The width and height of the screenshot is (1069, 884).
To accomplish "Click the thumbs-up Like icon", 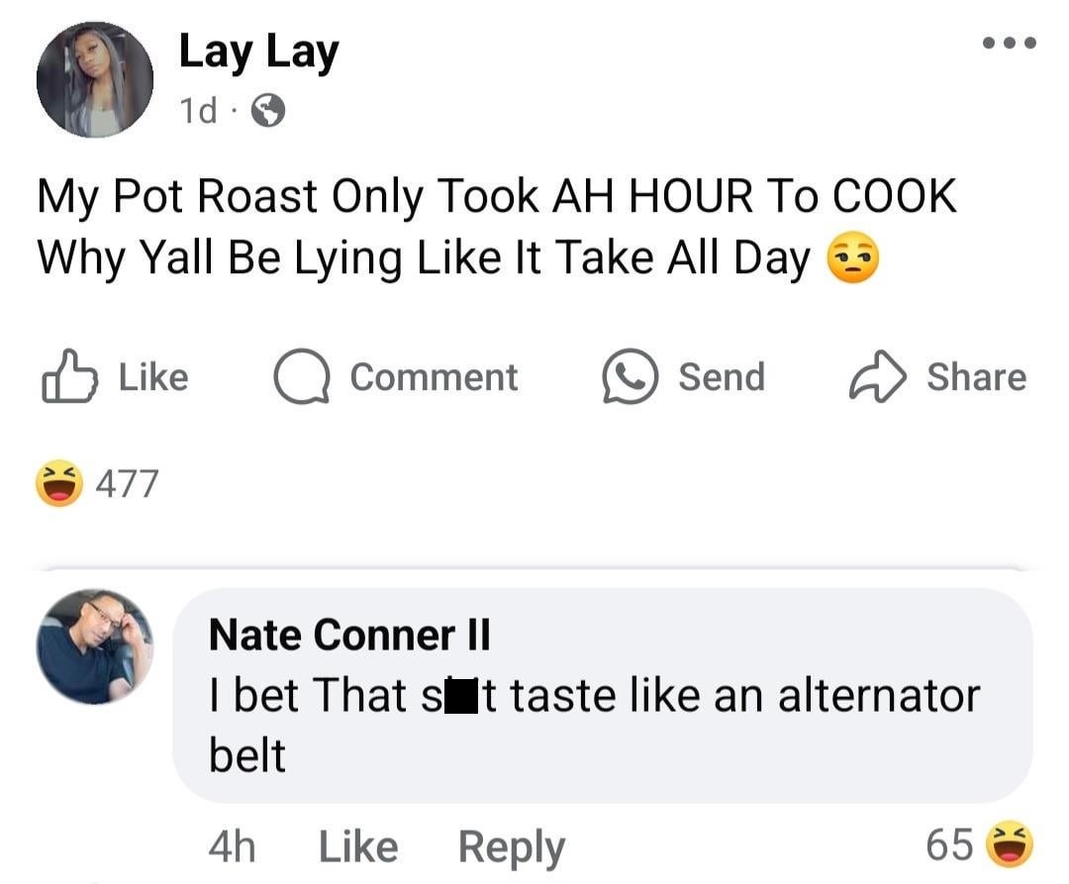I will (x=69, y=376).
